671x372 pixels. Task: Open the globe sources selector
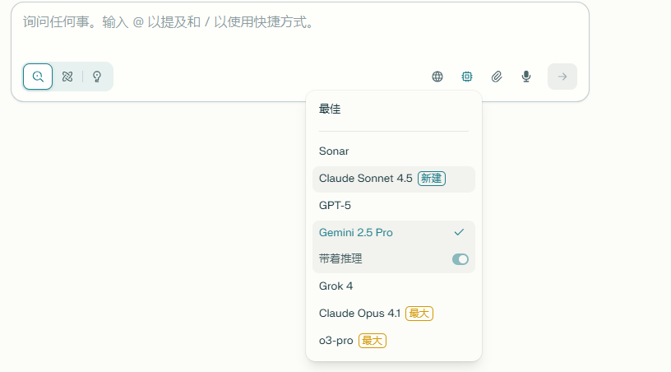click(437, 77)
